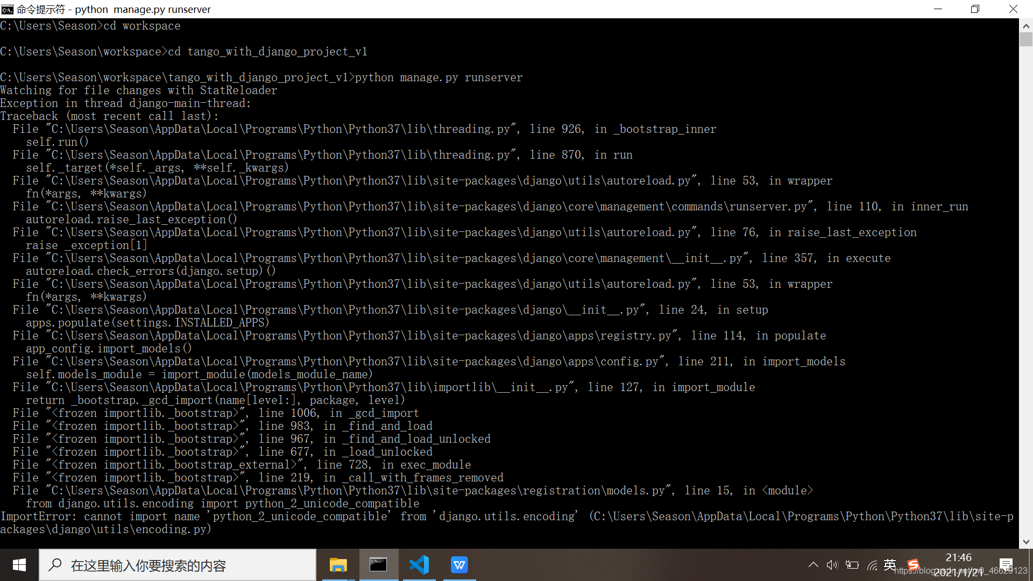1033x581 pixels.
Task: Click 'cd workspace' command text
Action: pos(142,26)
